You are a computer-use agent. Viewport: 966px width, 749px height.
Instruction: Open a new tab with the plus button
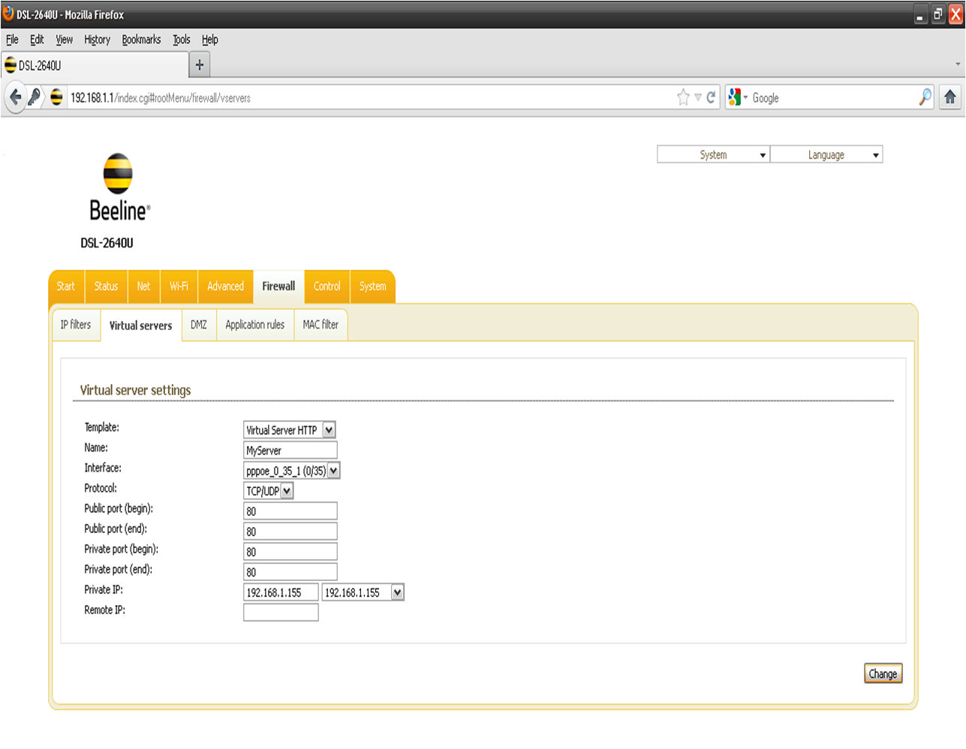tap(200, 65)
